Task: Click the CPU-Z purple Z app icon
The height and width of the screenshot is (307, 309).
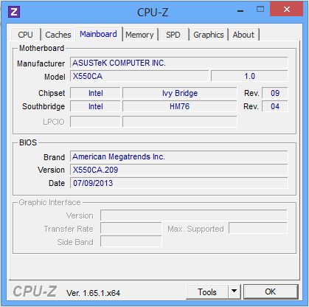Action: pyautogui.click(x=14, y=12)
